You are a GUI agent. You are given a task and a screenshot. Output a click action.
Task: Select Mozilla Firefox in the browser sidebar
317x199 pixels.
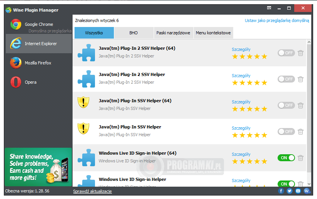pos(39,63)
